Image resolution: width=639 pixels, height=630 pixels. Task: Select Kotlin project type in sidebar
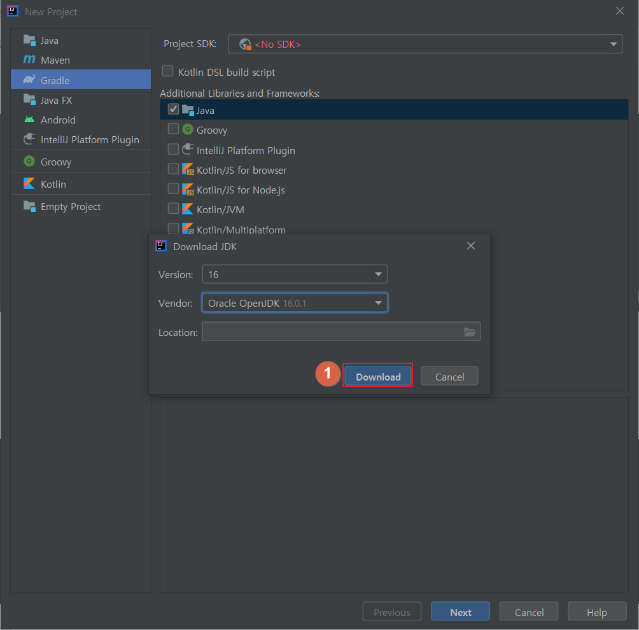[x=81, y=184]
